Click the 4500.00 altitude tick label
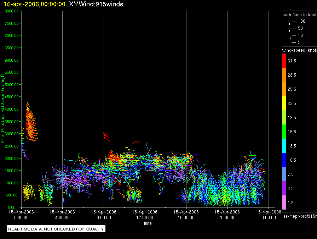The image size is (317, 239). [x=12, y=97]
